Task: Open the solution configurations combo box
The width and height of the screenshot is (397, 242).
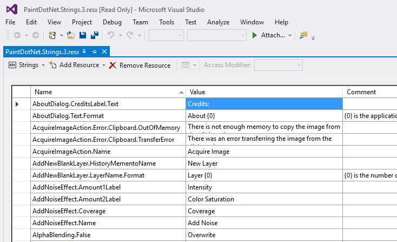Action: pyautogui.click(x=166, y=35)
